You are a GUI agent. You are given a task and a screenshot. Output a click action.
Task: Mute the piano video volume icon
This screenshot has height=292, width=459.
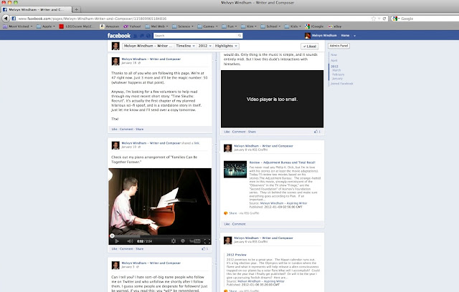click(x=130, y=241)
